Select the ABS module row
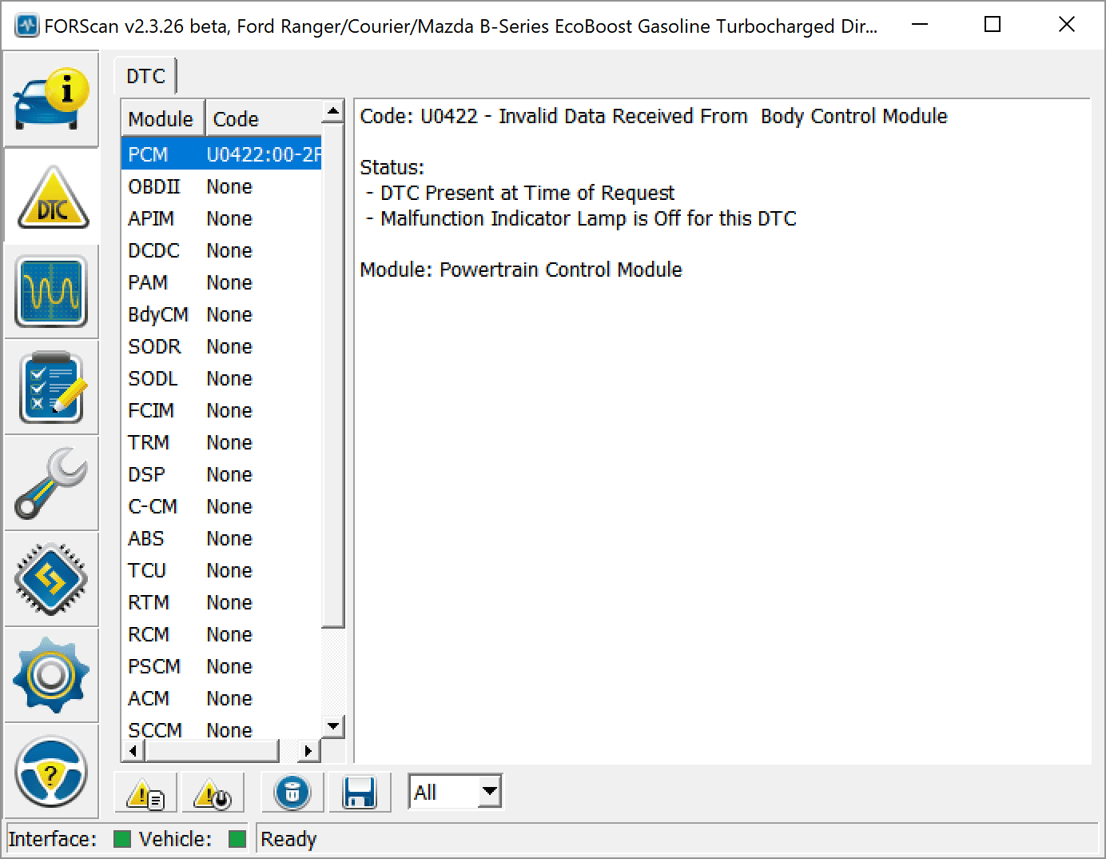This screenshot has height=859, width=1106. coord(221,538)
